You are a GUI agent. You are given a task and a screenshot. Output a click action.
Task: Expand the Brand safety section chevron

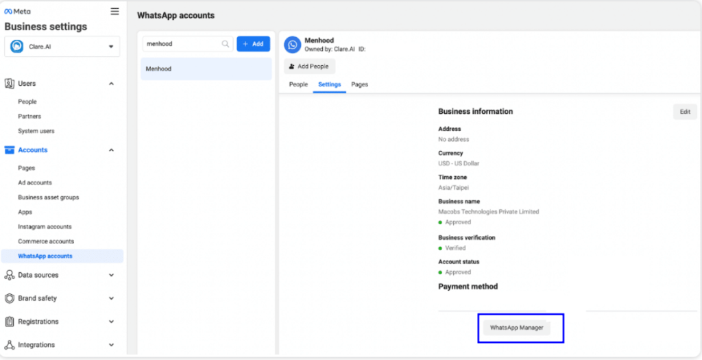(112, 298)
